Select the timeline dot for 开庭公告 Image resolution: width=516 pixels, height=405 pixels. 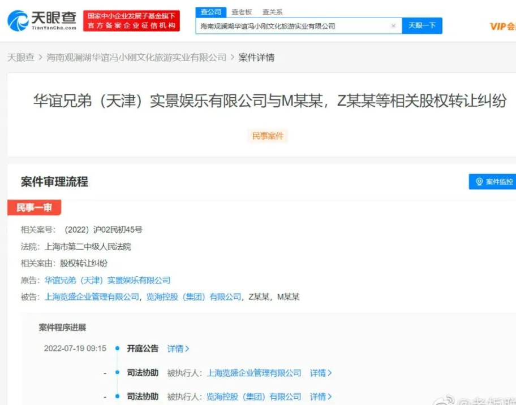[x=117, y=348]
